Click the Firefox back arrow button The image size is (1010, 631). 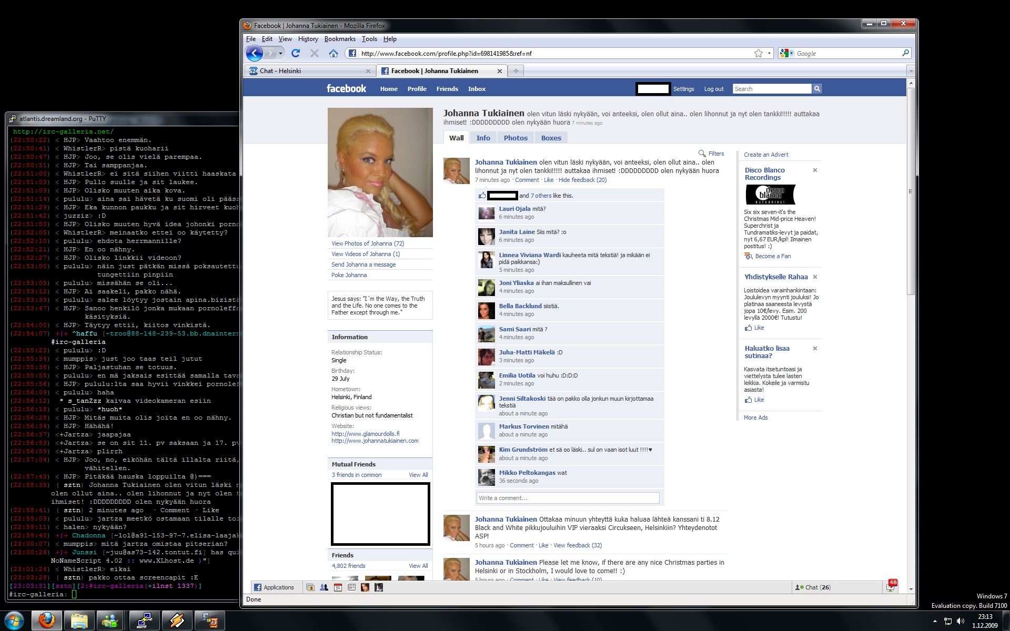254,53
